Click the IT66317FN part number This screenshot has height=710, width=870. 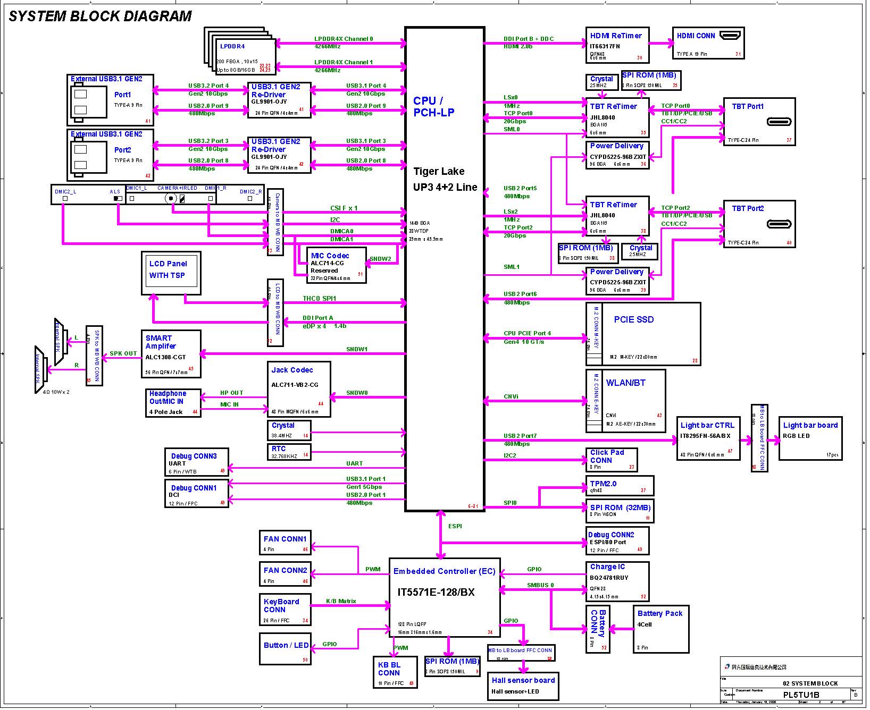605,46
